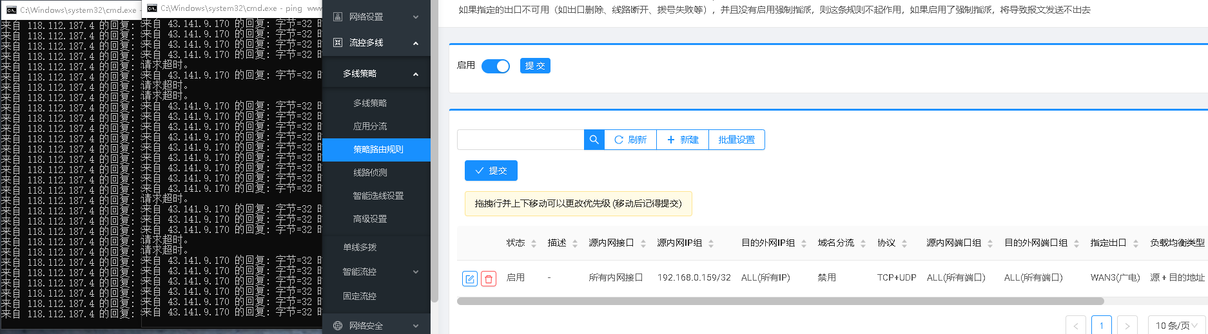Screen dimensions: 1208x334
Task: Expand the 智能流控 menu chevron
Action: pos(416,272)
